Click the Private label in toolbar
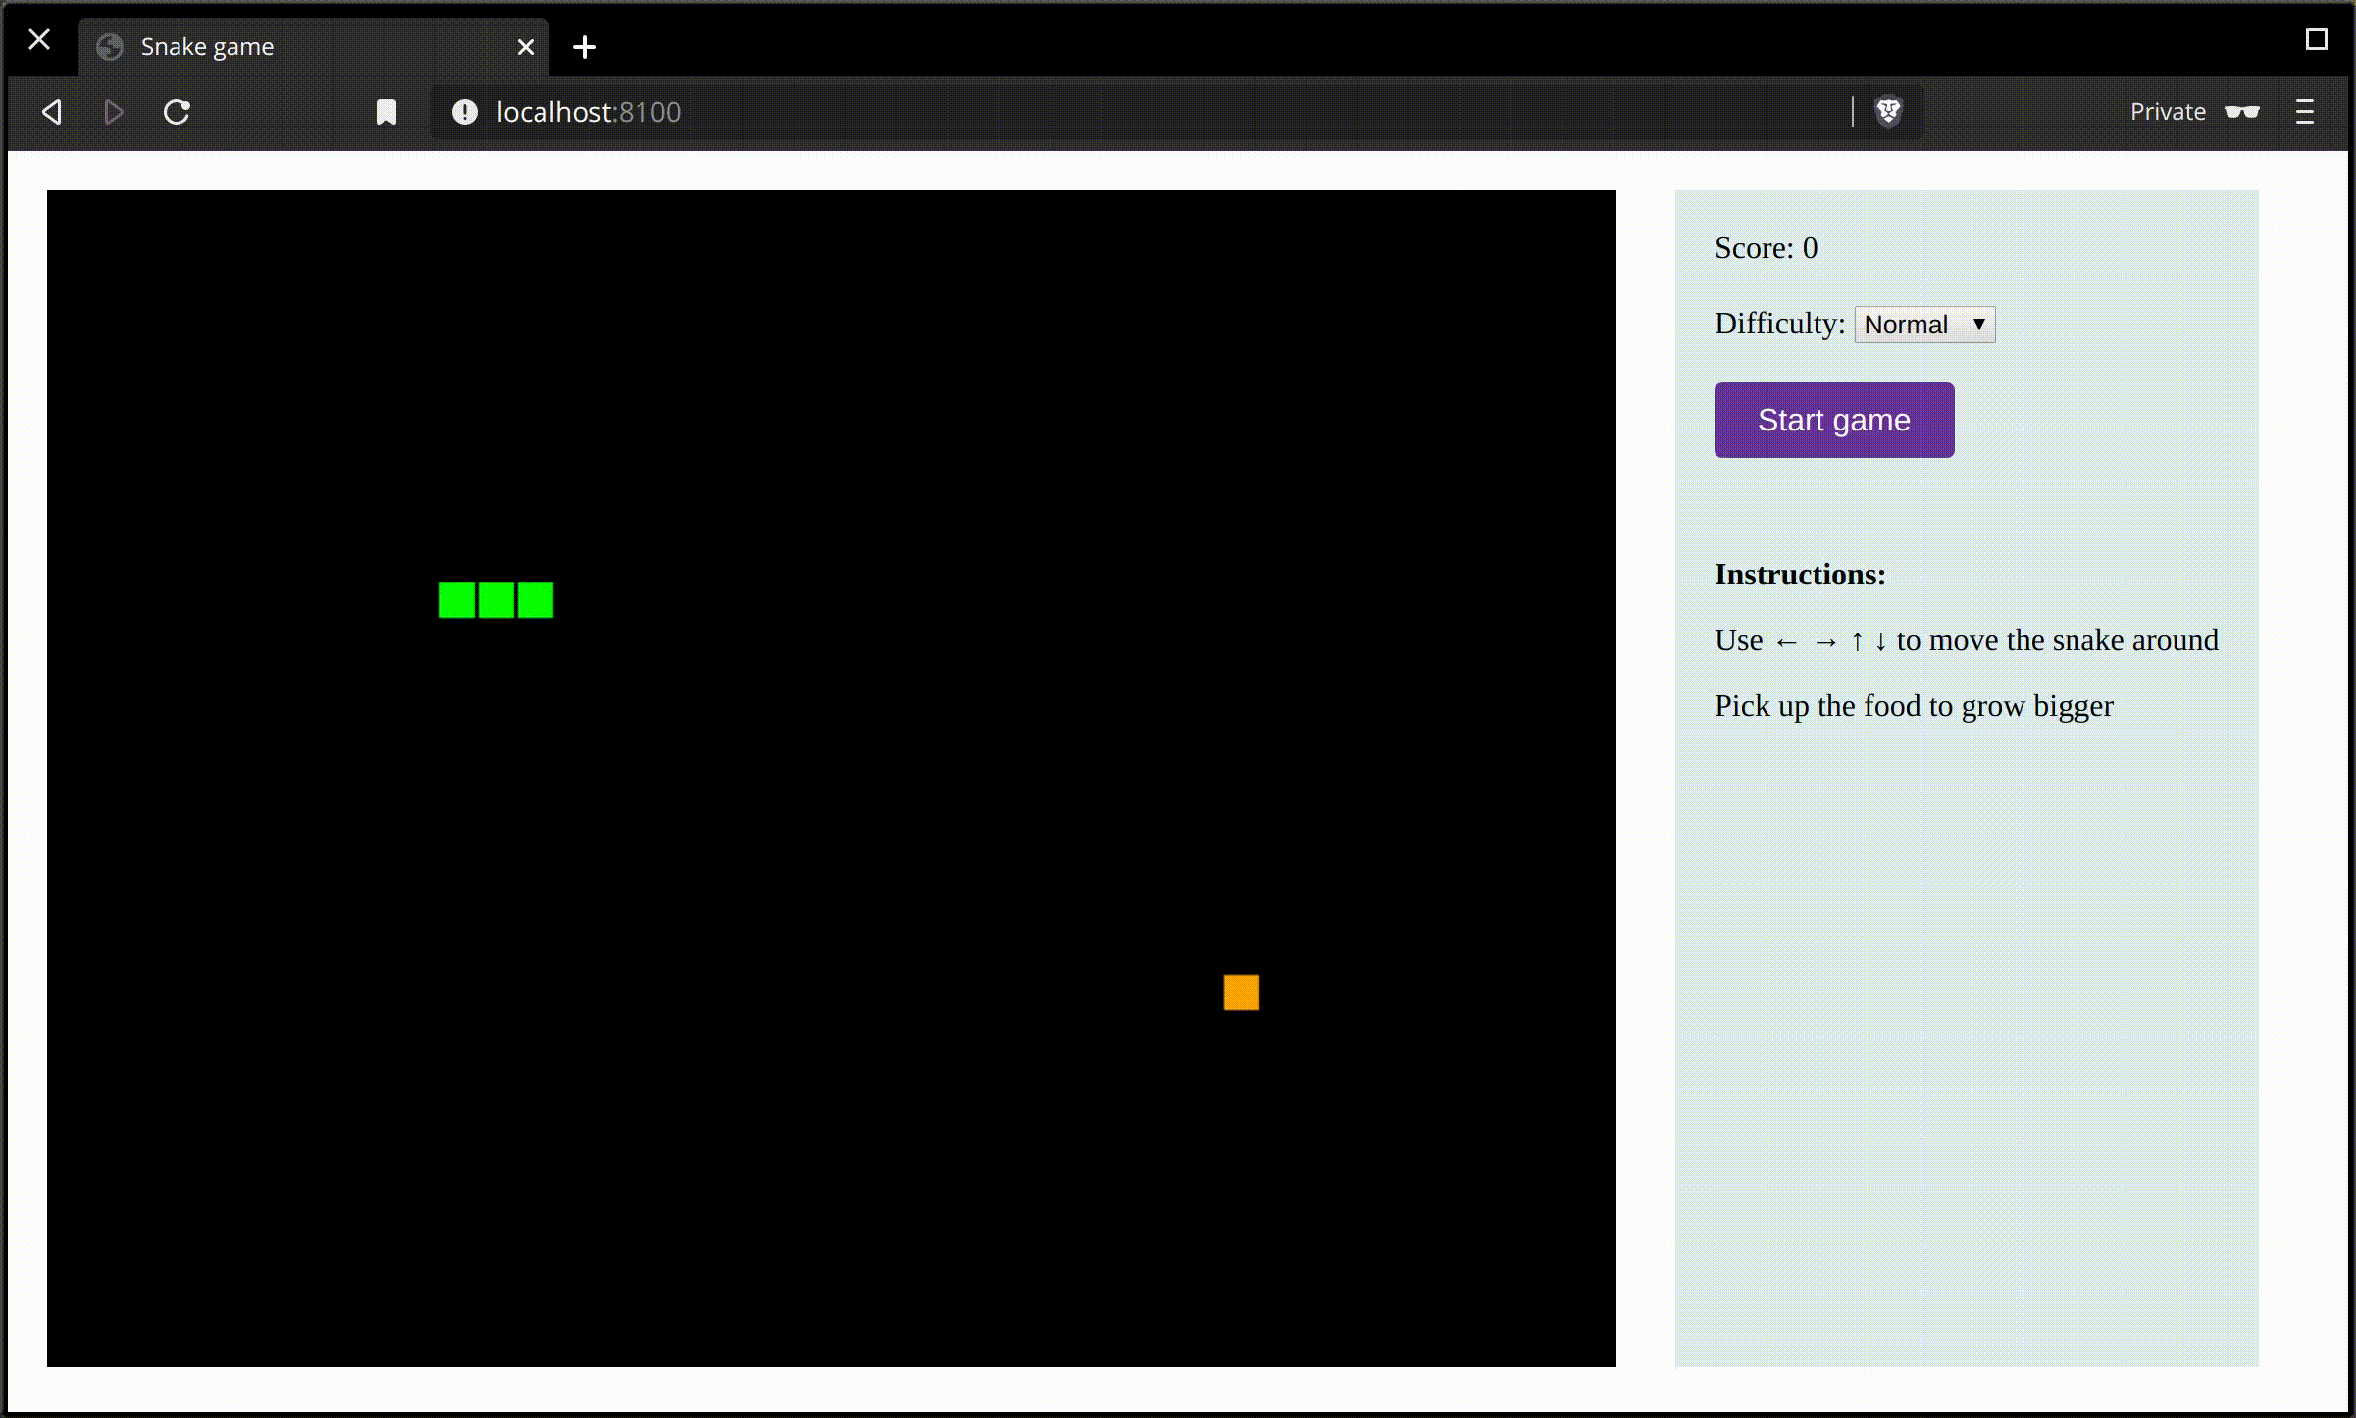Screen dimensions: 2356x1418 point(2168,112)
